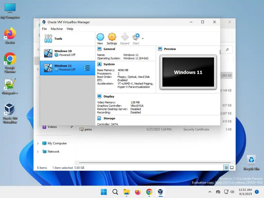Open the Help menu

(x=70, y=29)
